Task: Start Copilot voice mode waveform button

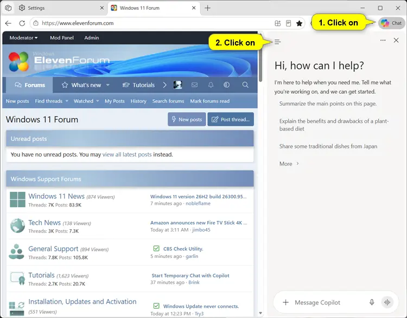Action: [387, 302]
